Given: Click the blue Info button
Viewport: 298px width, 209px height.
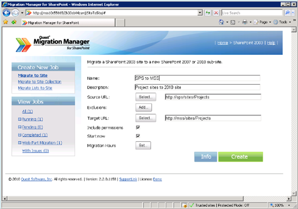Looking at the screenshot, I should coord(206,157).
